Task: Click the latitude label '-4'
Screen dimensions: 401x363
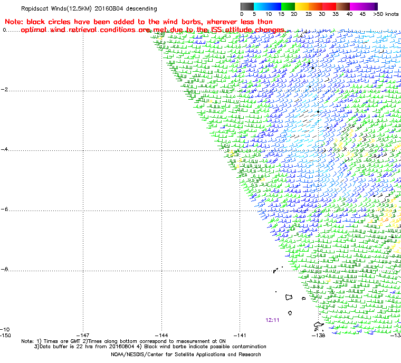Action: click(4, 149)
